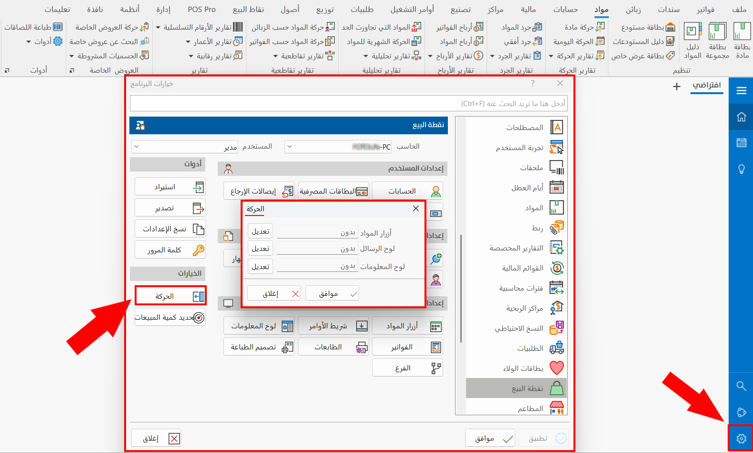Open the ملف menu
The height and width of the screenshot is (453, 753).
pyautogui.click(x=739, y=9)
